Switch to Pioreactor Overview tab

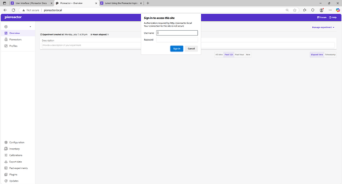coord(76,3)
